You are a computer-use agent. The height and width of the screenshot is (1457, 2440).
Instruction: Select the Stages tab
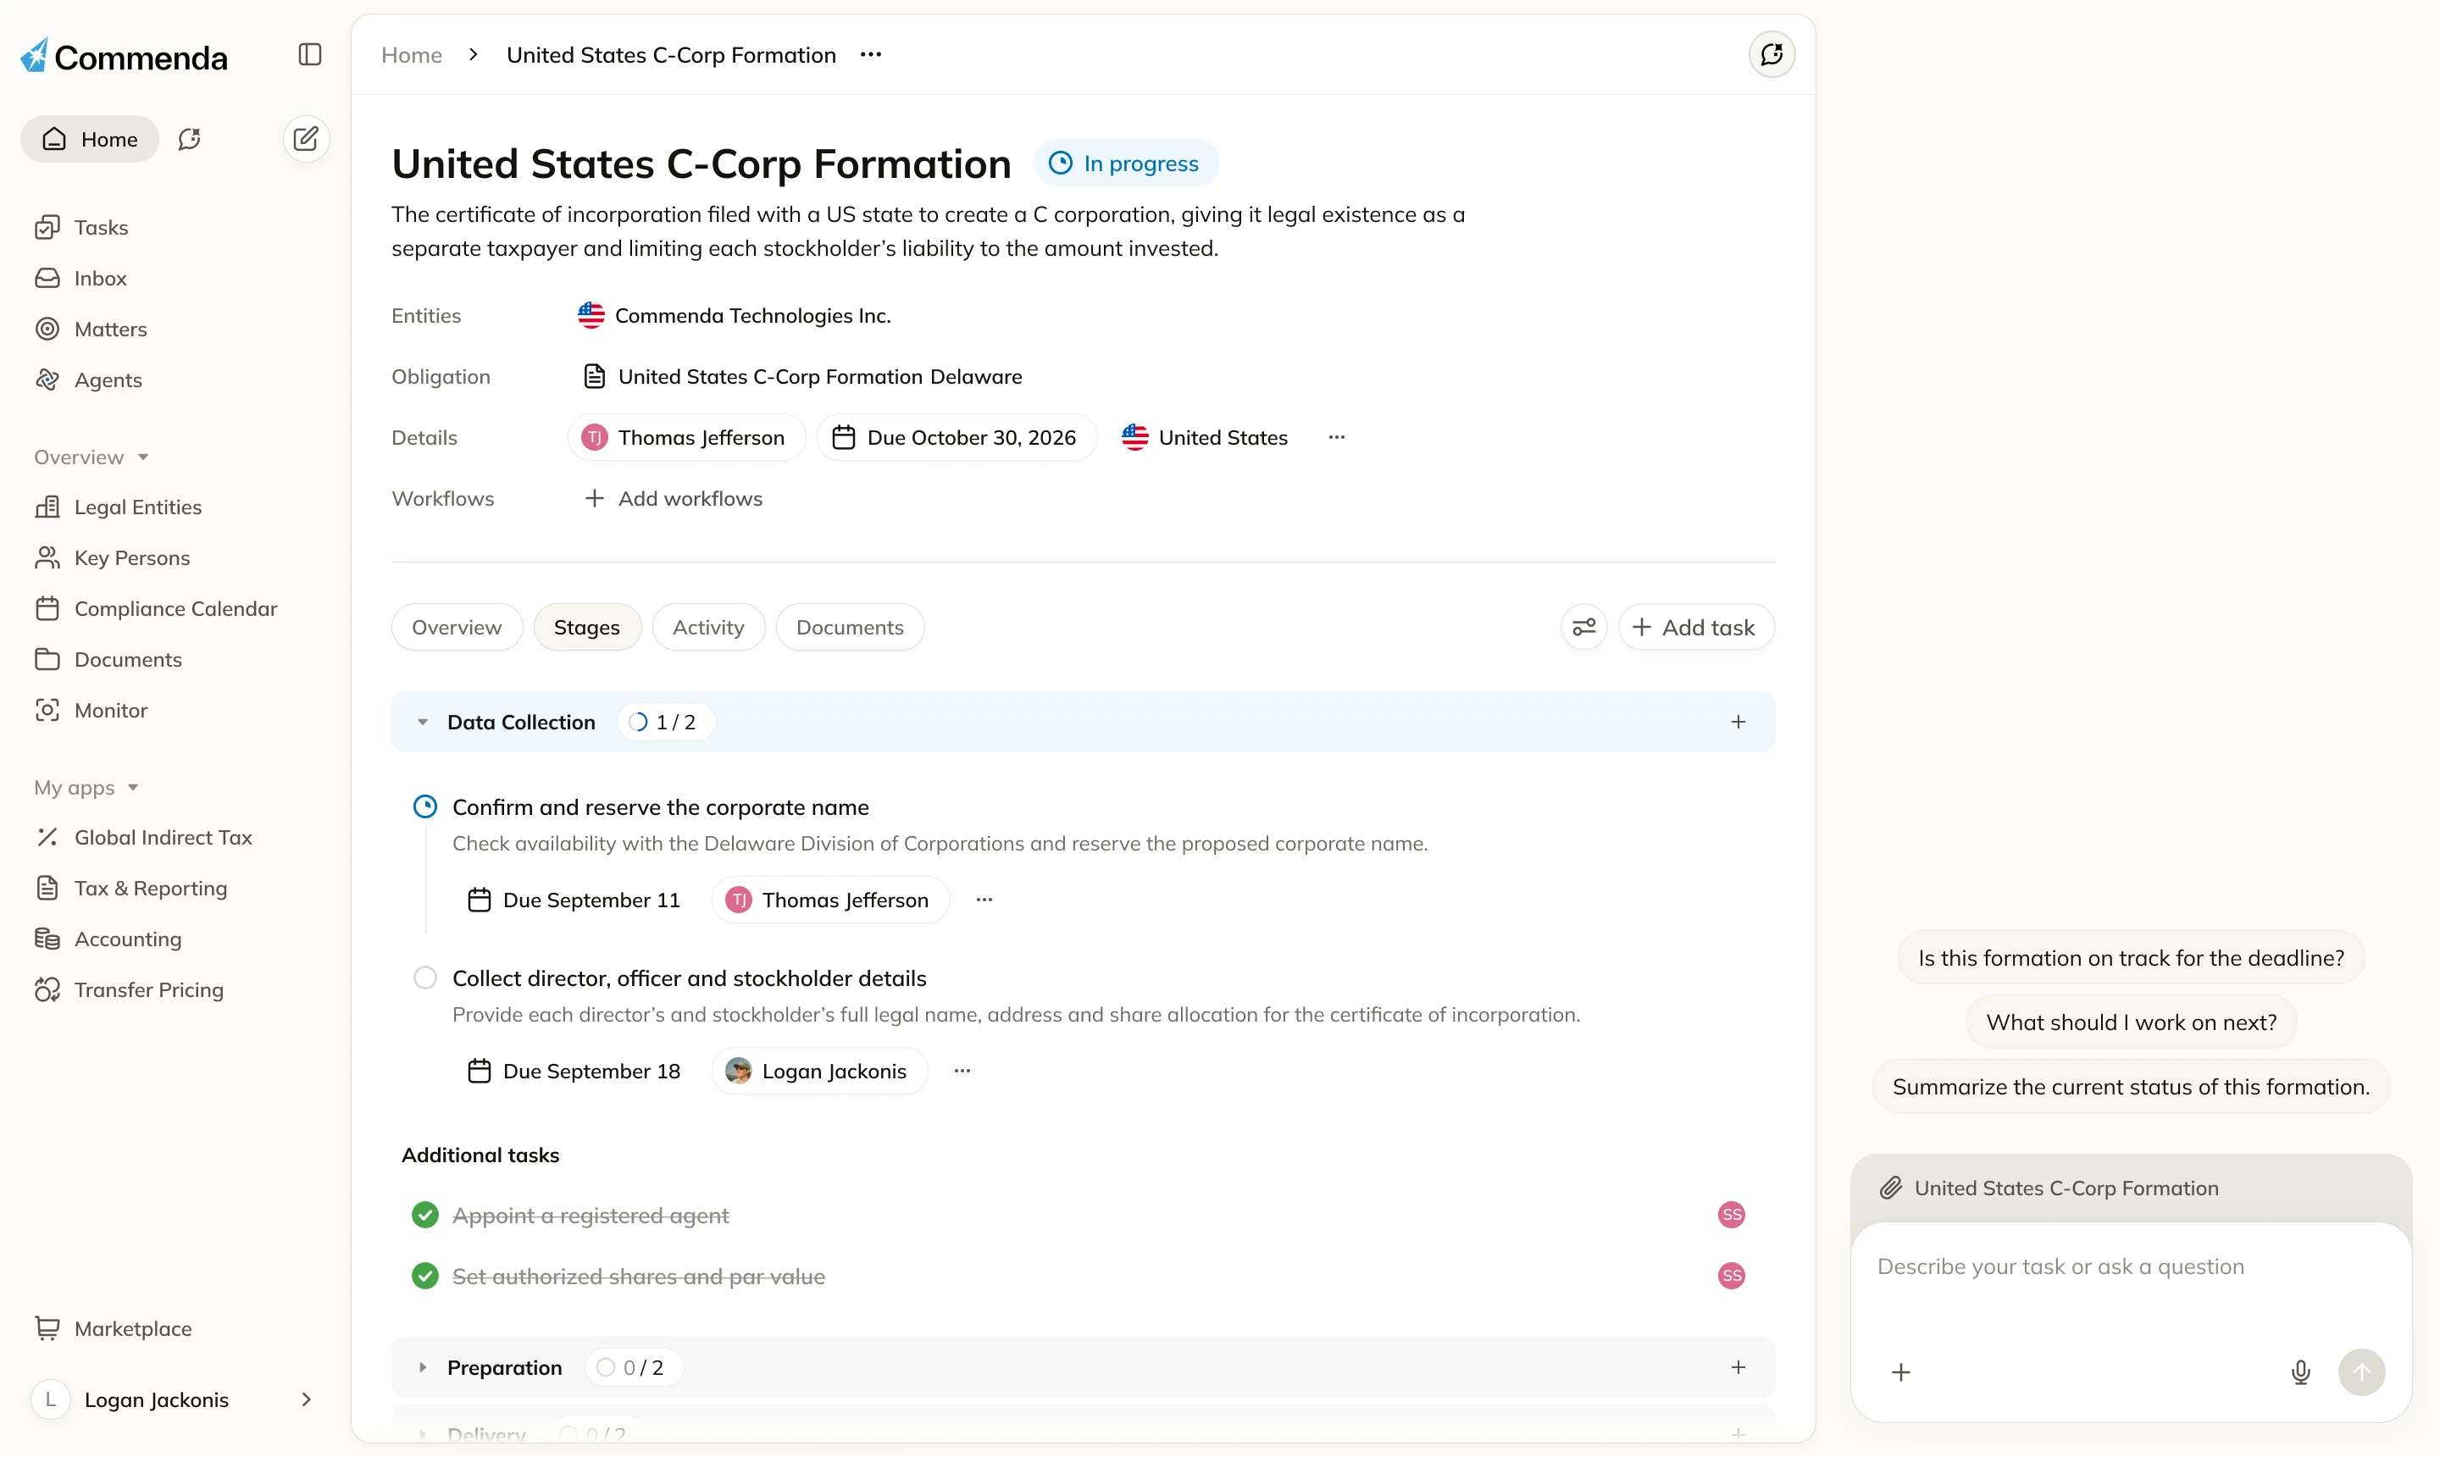point(587,628)
